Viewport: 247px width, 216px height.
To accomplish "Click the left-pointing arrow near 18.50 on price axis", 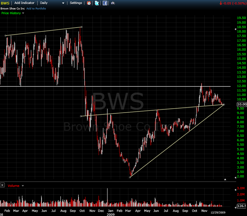I will pos(235,29).
